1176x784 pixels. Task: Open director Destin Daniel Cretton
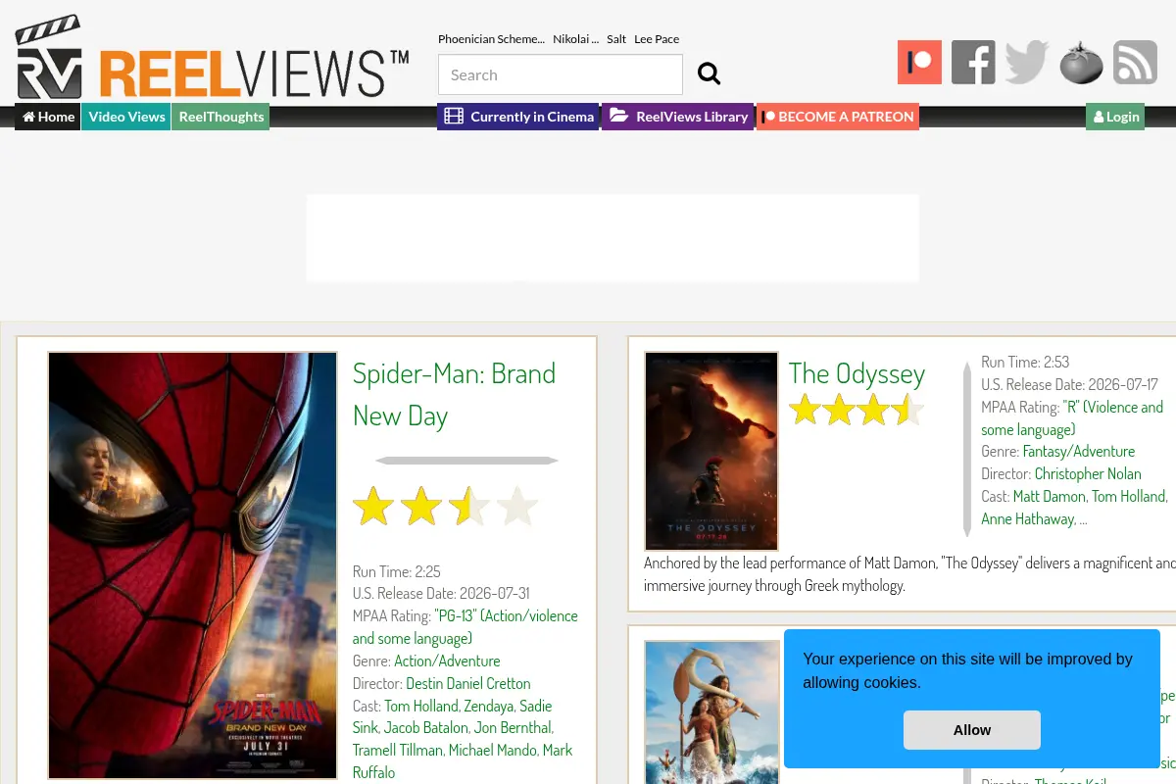(468, 683)
